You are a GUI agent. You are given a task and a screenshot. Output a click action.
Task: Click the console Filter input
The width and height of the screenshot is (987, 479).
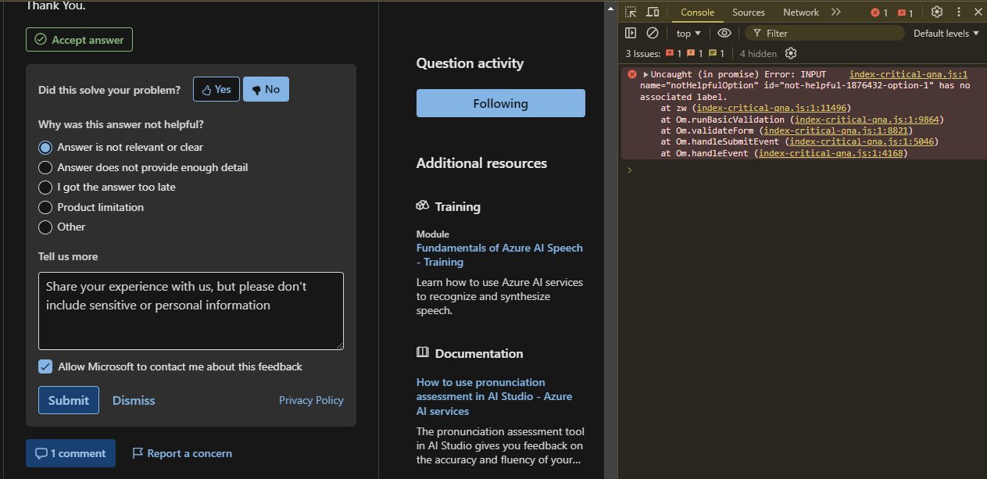tap(823, 33)
